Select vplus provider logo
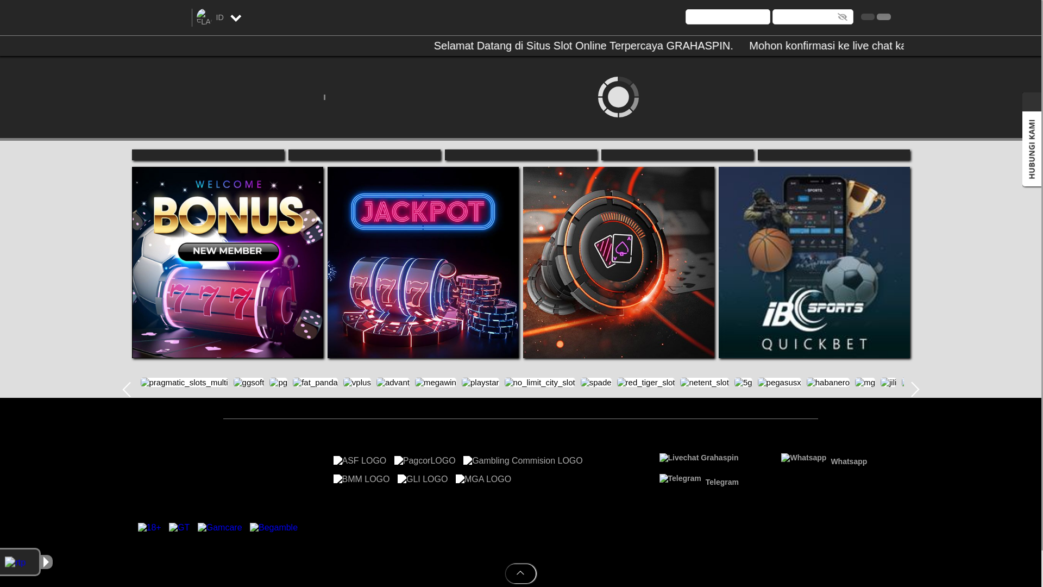The height and width of the screenshot is (587, 1043). coord(357,383)
